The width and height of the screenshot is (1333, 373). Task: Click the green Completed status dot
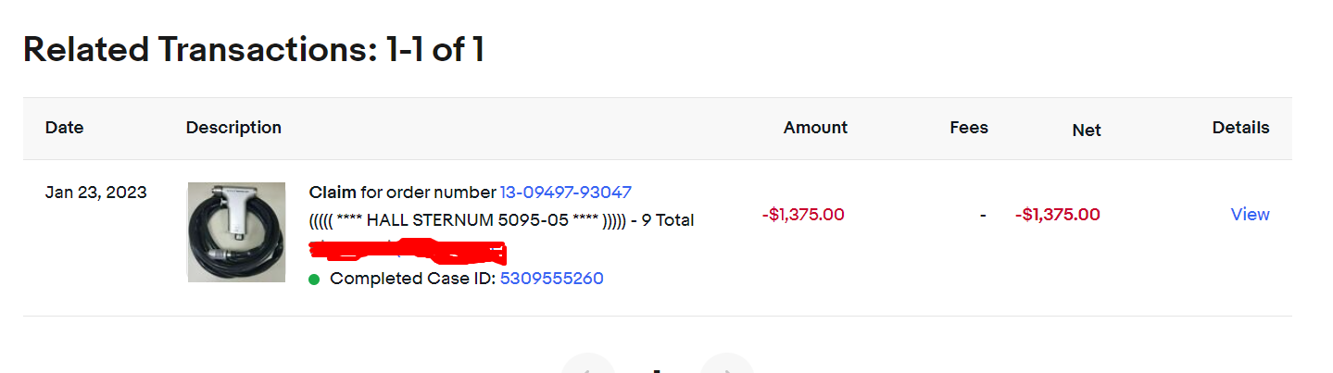(315, 280)
